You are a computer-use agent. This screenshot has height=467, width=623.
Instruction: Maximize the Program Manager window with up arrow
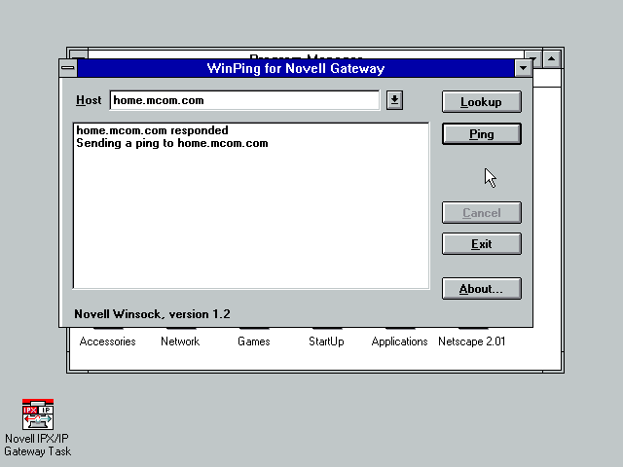(552, 59)
